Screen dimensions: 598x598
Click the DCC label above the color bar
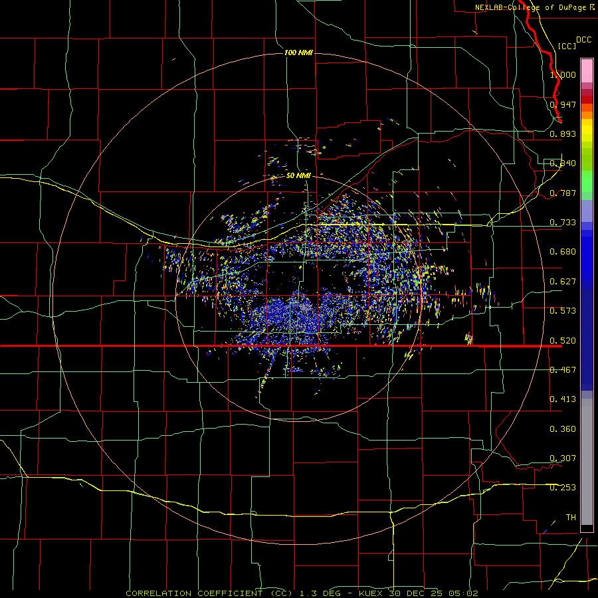tap(583, 40)
